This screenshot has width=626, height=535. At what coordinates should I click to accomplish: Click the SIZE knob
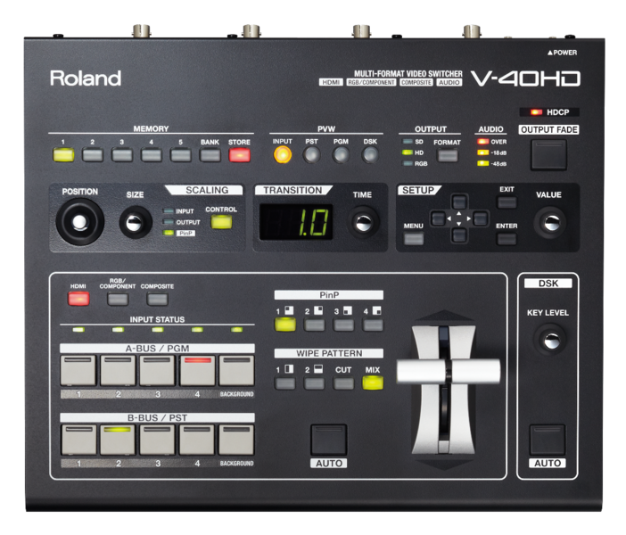pos(136,222)
